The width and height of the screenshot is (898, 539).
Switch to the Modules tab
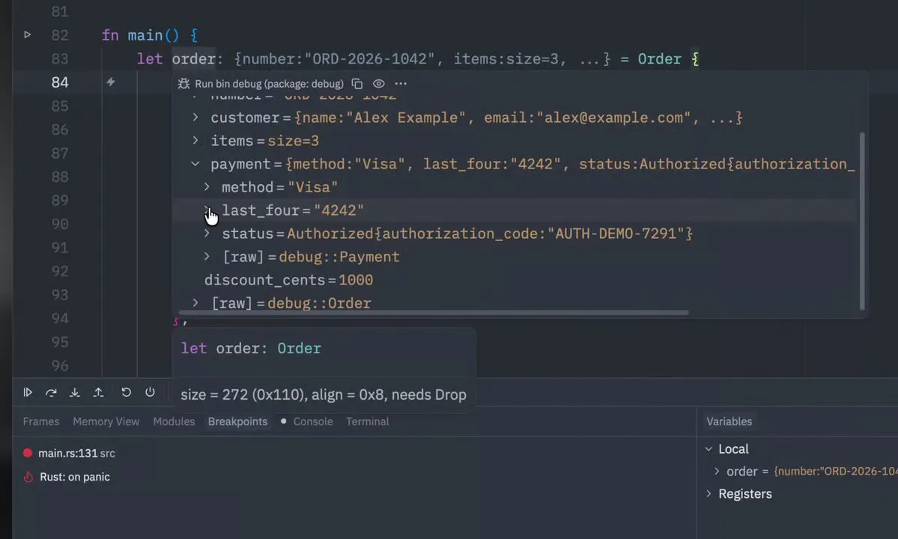(174, 421)
